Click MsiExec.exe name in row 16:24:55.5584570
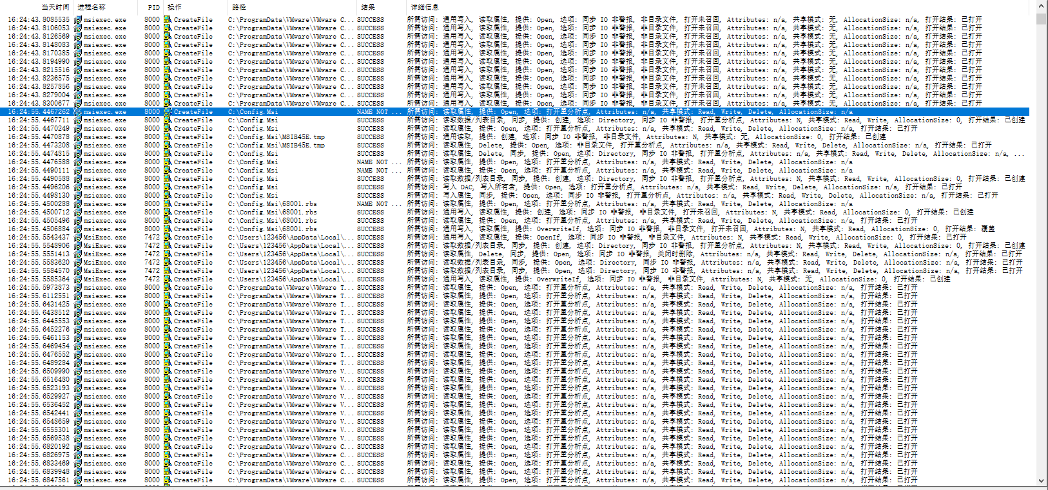 click(x=105, y=270)
